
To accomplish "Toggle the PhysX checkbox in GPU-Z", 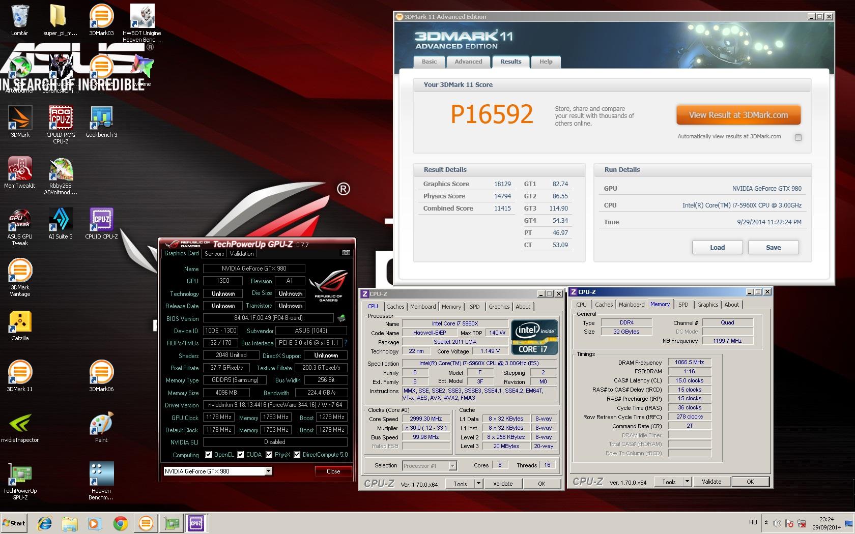I will [x=269, y=455].
